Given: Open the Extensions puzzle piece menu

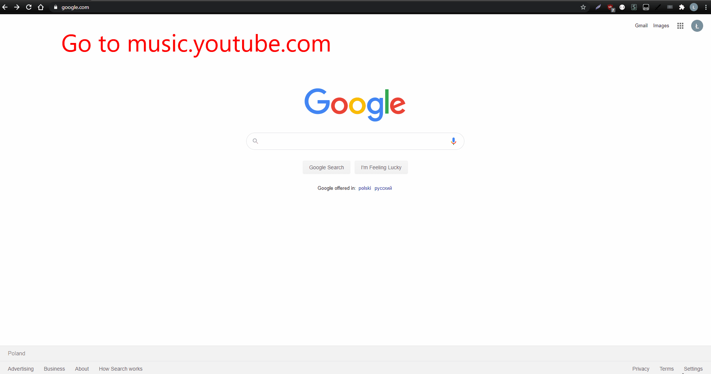Looking at the screenshot, I should click(x=682, y=7).
